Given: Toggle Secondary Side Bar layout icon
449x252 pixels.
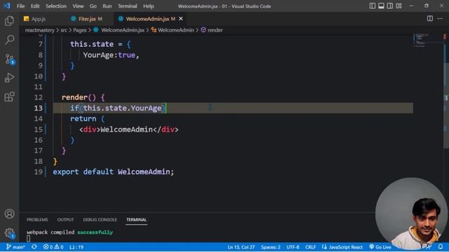Looking at the screenshot, I should (x=390, y=6).
